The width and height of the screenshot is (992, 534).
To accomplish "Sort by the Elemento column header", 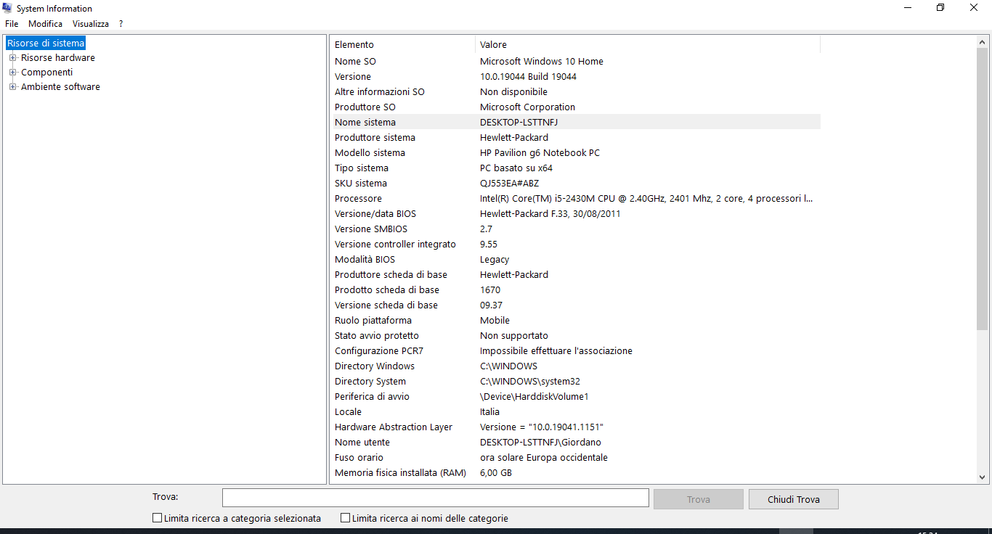I will coord(403,44).
